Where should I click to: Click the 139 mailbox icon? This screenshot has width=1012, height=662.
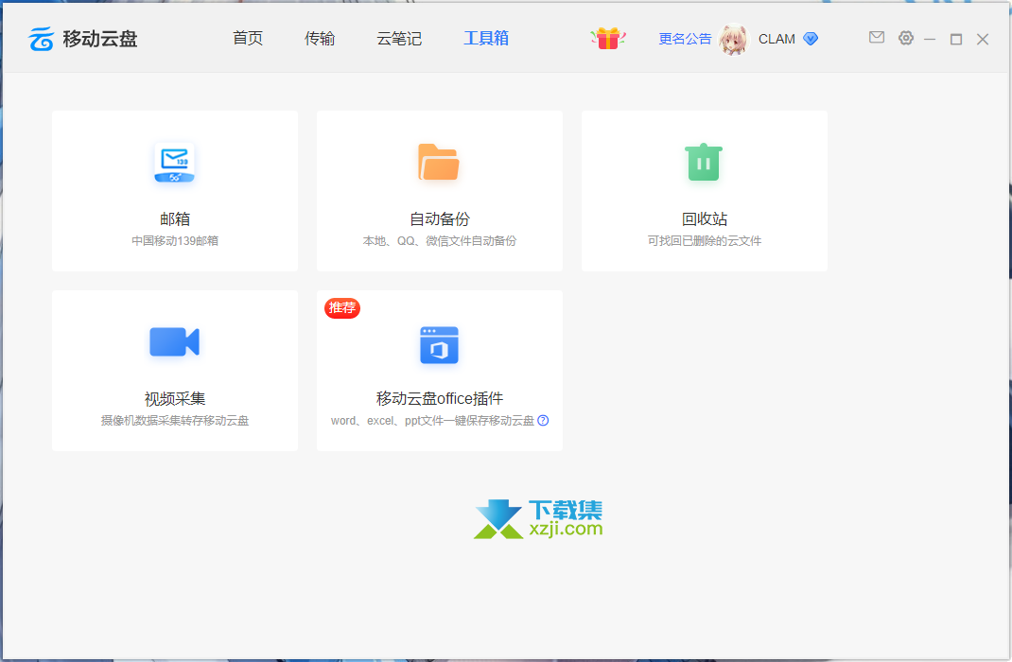point(174,163)
